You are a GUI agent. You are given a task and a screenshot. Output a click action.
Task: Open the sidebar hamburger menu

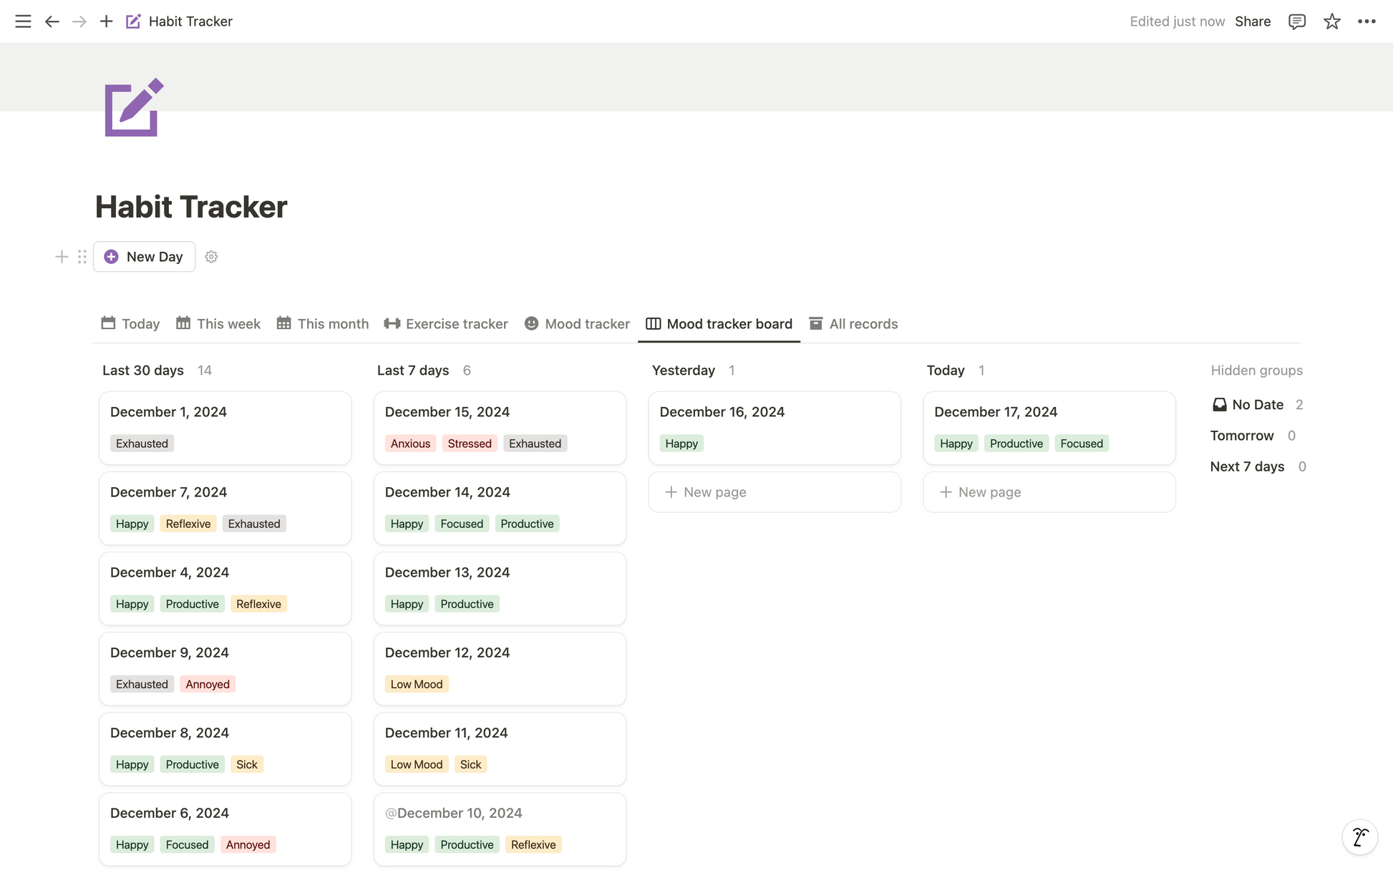tap(23, 21)
